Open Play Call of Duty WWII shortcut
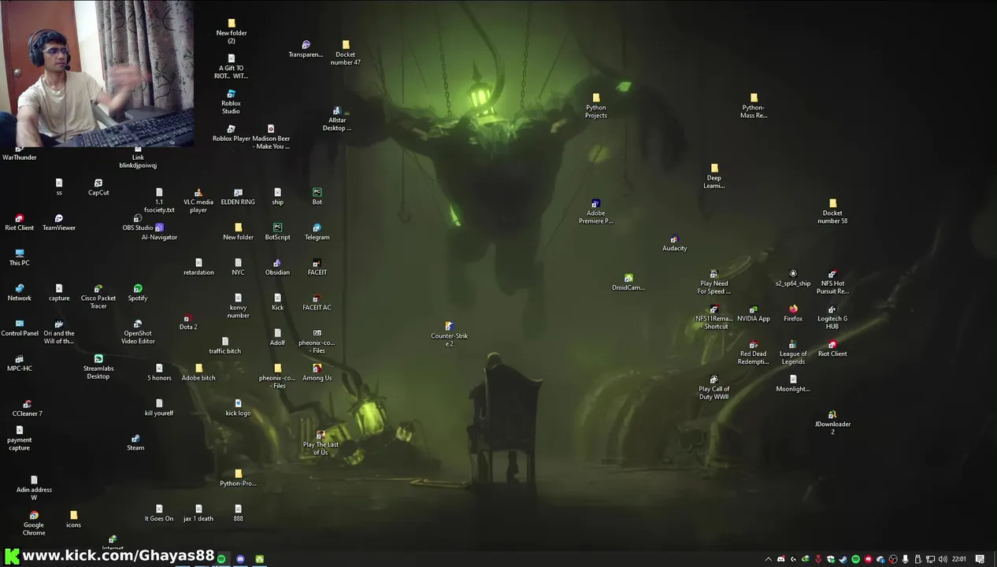Viewport: 997px width, 567px height. pyautogui.click(x=713, y=387)
